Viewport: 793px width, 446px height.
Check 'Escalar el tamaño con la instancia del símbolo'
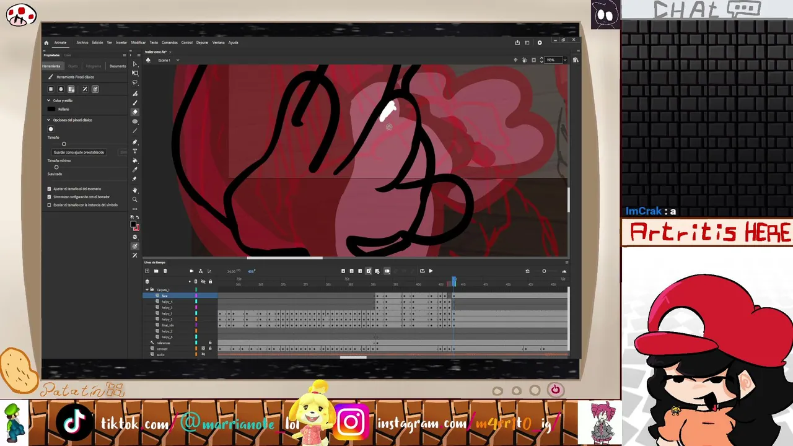(50, 205)
